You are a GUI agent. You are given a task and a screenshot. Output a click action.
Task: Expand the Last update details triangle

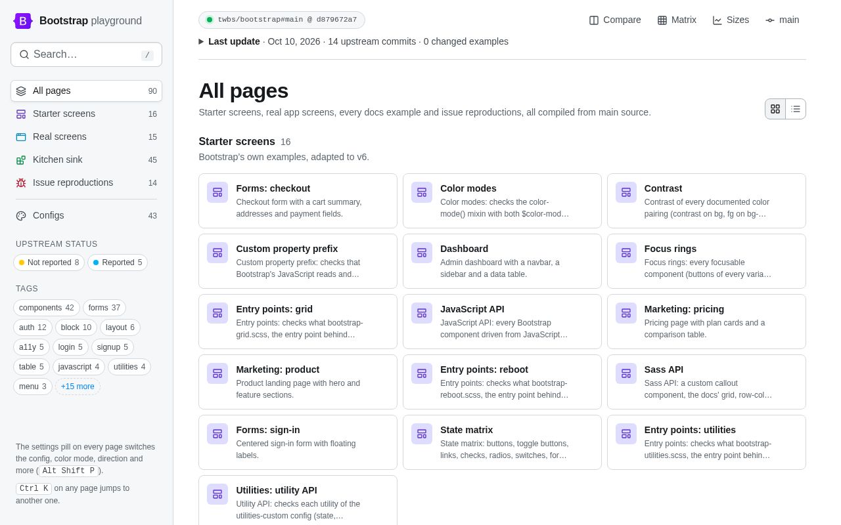click(202, 41)
